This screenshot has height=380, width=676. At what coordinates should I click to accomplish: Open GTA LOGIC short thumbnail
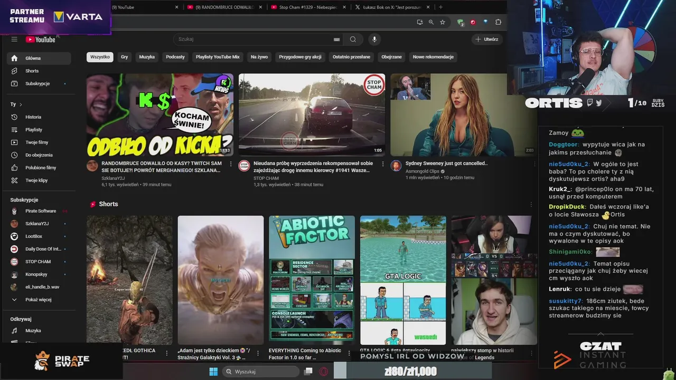403,280
